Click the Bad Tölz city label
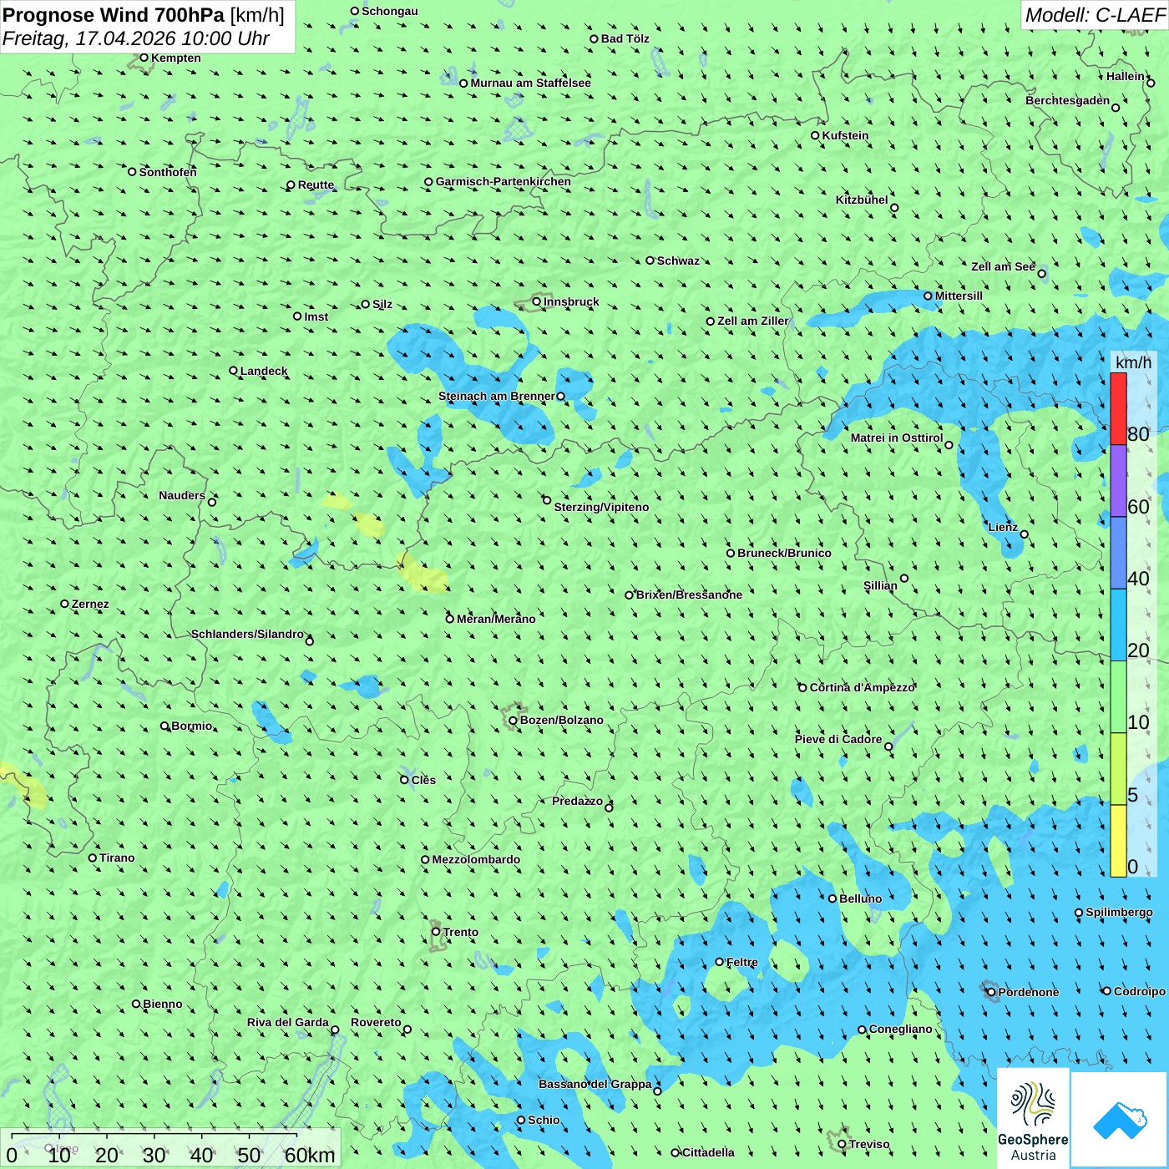Viewport: 1169px width, 1169px height. 625,38
